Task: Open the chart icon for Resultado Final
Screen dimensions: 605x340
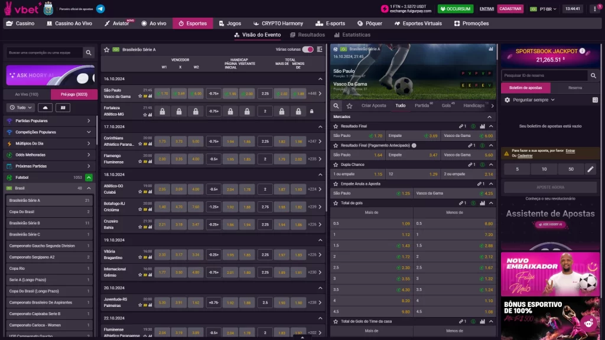Action: click(x=482, y=126)
